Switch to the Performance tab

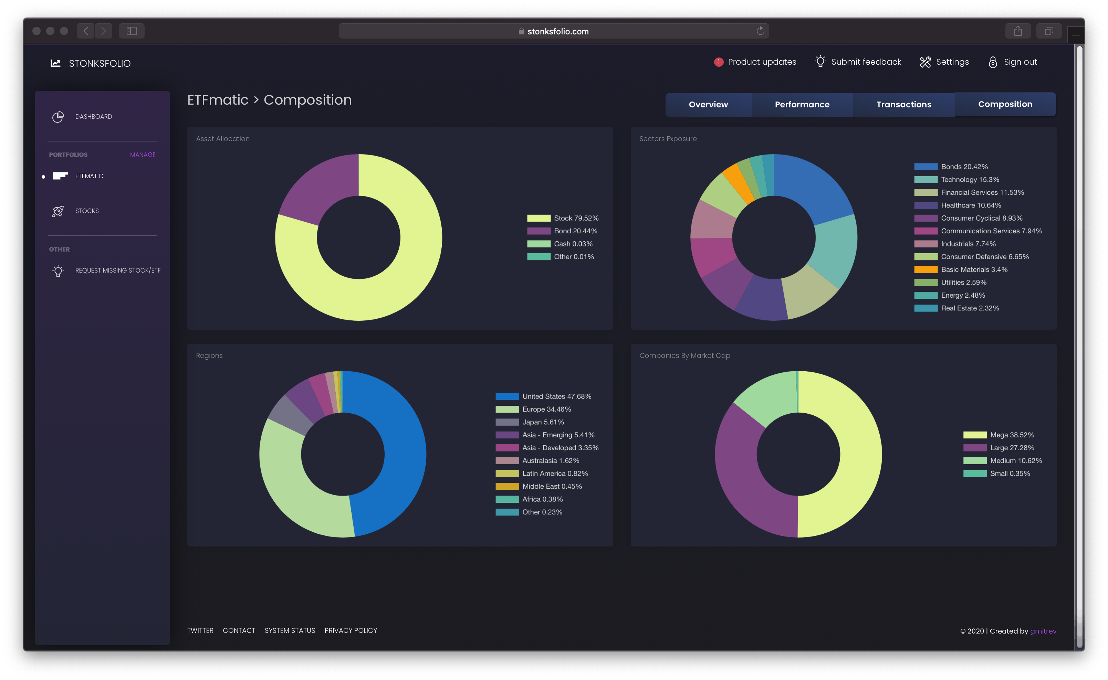(802, 104)
